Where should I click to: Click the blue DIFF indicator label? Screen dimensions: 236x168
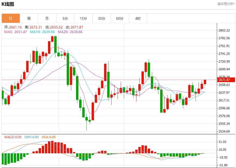point(31,137)
